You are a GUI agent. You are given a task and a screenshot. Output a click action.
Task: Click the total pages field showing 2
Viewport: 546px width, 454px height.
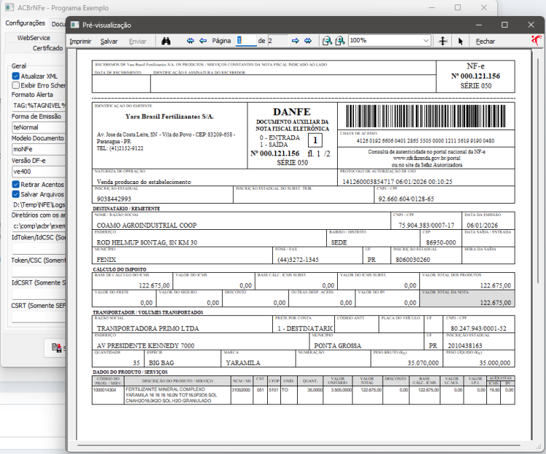coord(277,40)
